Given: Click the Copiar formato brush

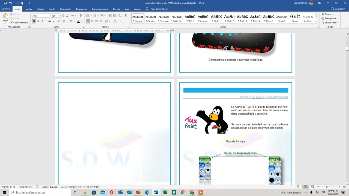Looking at the screenshot, I should [19, 23].
